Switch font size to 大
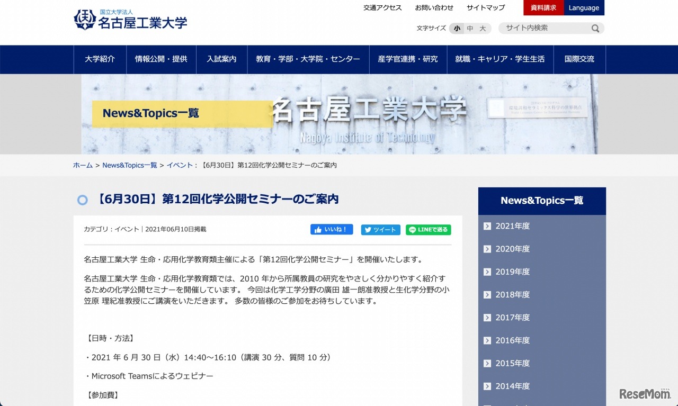This screenshot has height=406, width=678. point(482,29)
